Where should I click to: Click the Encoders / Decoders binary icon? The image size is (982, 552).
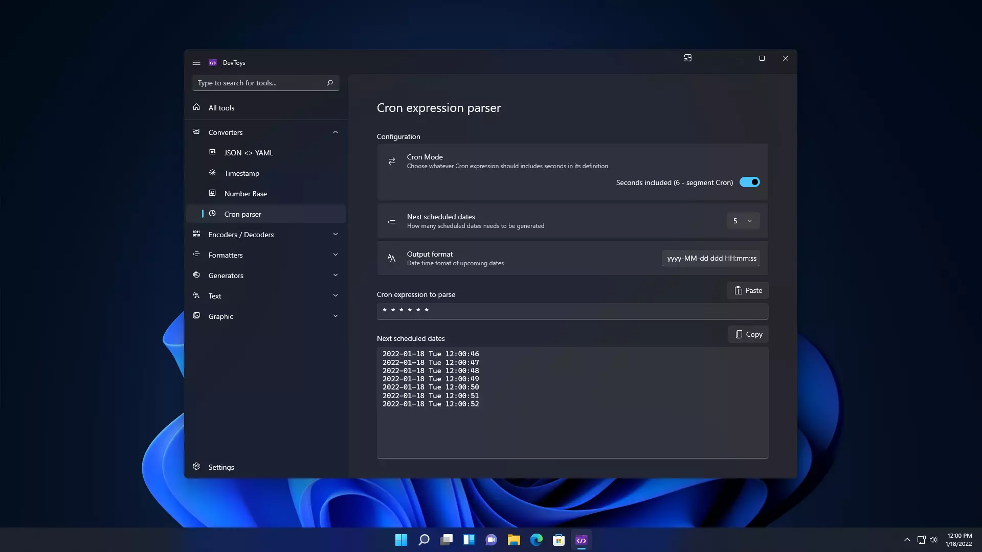point(196,234)
